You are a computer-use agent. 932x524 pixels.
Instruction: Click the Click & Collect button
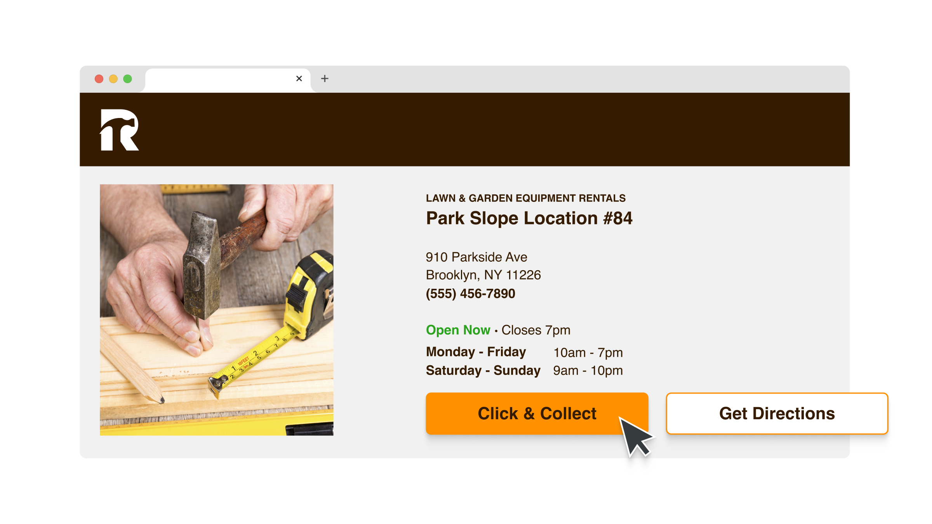[x=537, y=413]
